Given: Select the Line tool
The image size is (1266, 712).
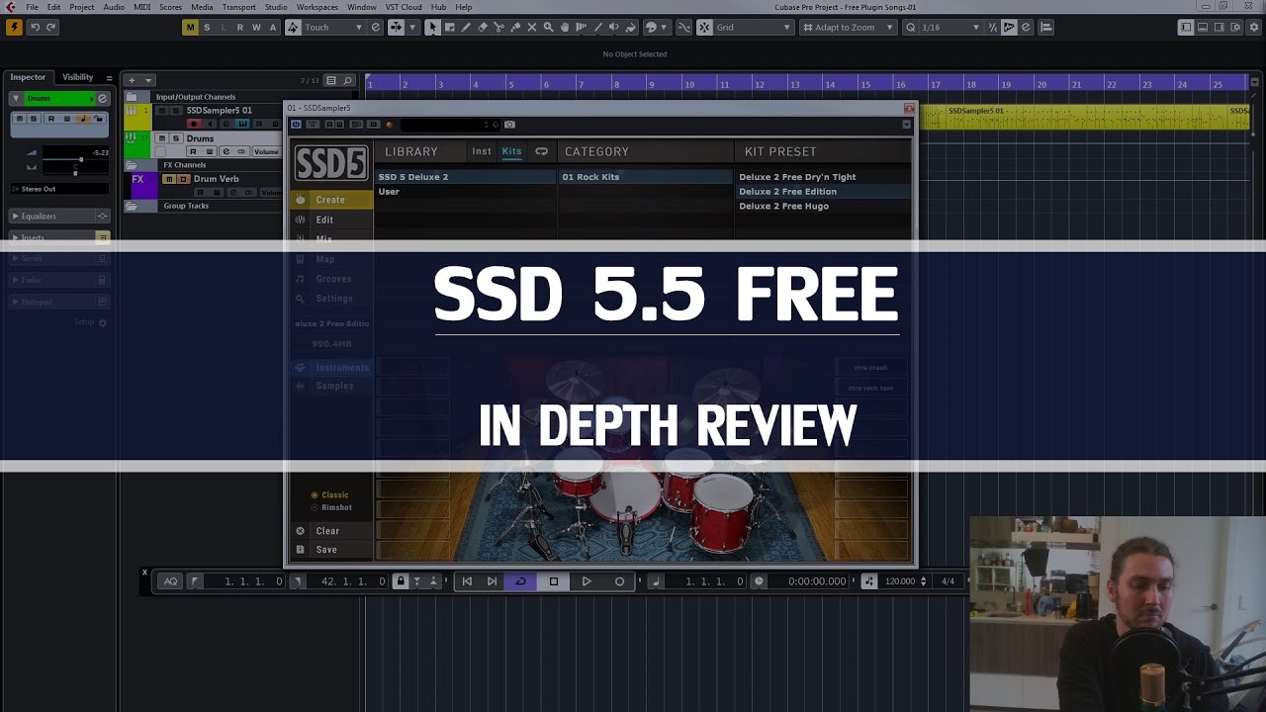Looking at the screenshot, I should 597,27.
